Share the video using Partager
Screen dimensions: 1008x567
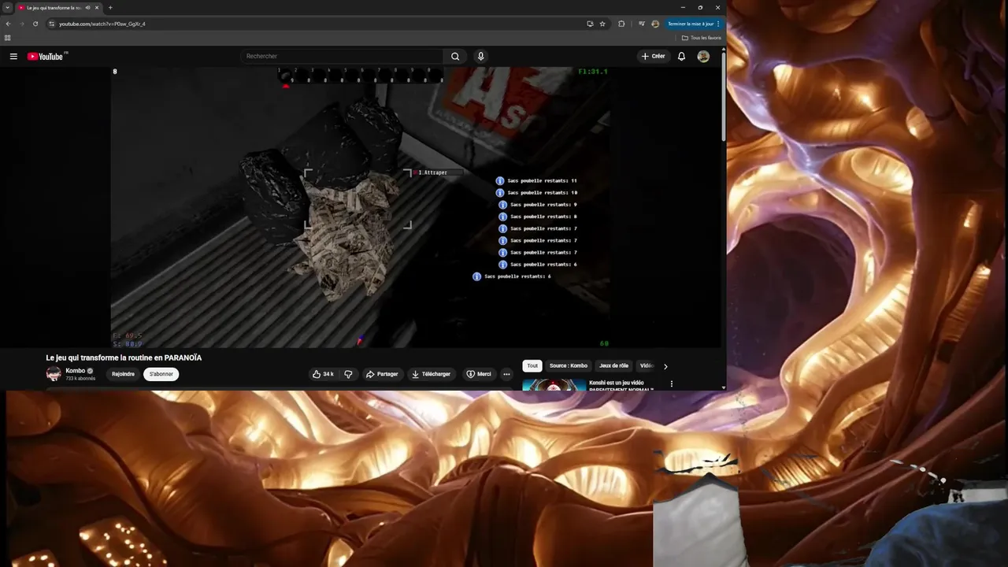(x=382, y=374)
